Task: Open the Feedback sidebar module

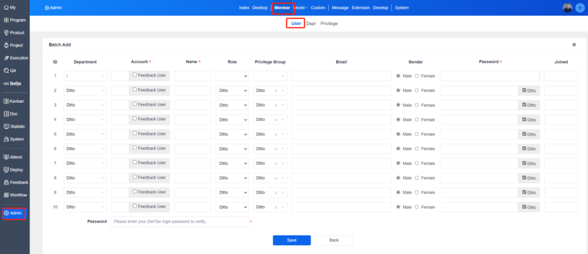Action: [x=14, y=182]
